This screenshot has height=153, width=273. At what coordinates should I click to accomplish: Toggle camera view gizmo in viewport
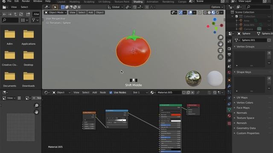coord(221,51)
